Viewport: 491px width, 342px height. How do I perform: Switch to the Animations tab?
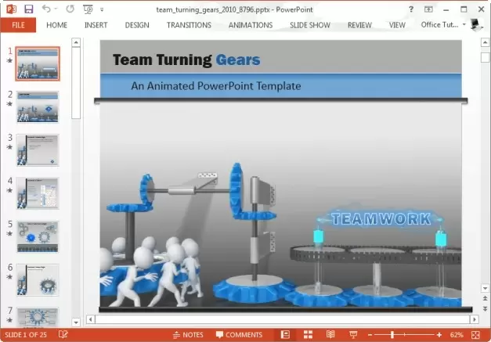pyautogui.click(x=250, y=25)
